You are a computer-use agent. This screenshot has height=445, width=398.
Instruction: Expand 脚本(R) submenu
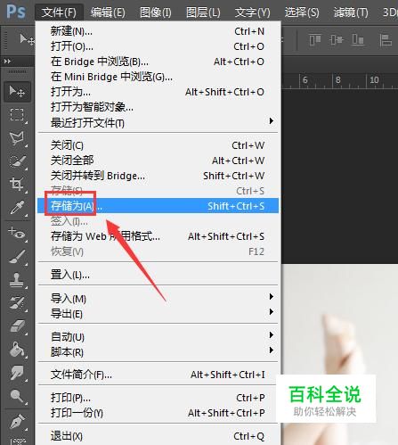point(158,352)
